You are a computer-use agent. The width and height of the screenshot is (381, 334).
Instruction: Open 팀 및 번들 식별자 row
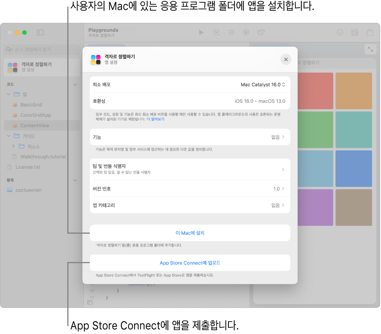190,169
